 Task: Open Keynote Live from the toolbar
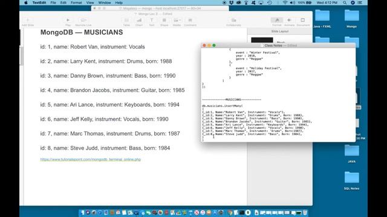(x=83, y=22)
